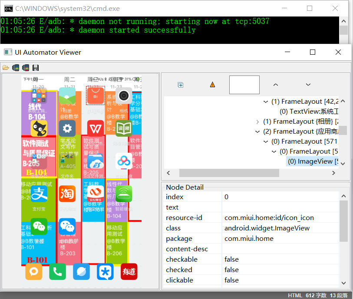The width and height of the screenshot is (353, 299).
Task: Select the Settings gear app icon
Action: 67,128
